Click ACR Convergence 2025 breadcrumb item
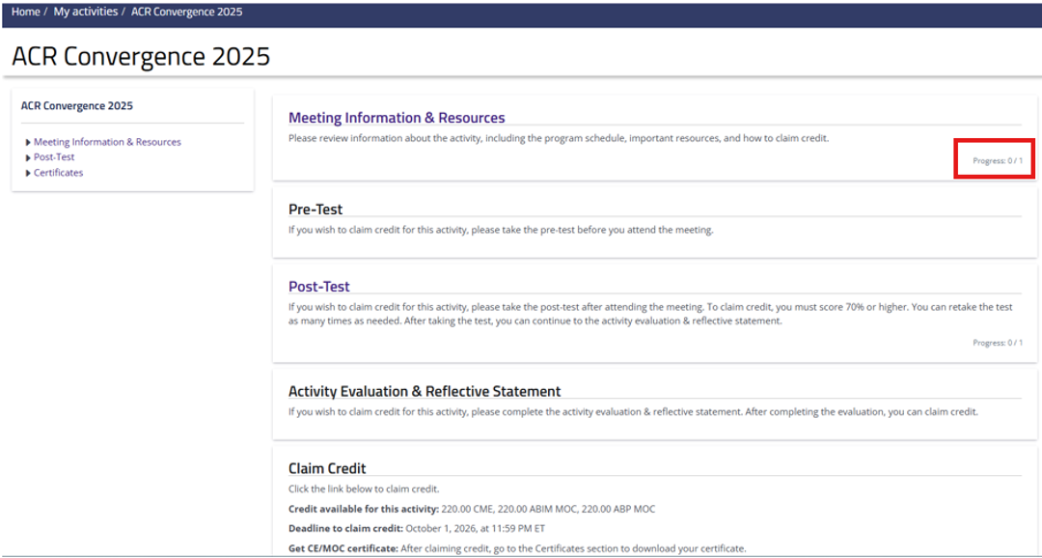Viewport: 1042px width, 558px height. coord(187,12)
